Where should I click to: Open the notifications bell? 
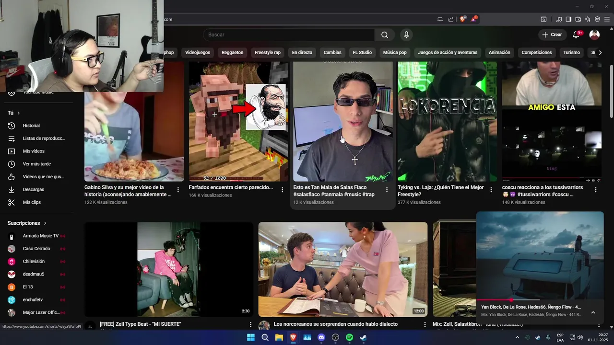tap(577, 34)
